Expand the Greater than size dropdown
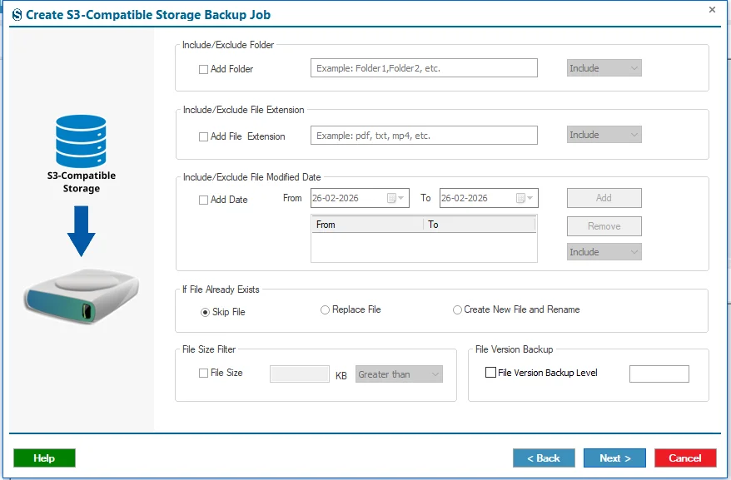Viewport: 731px width, 480px height. click(399, 374)
